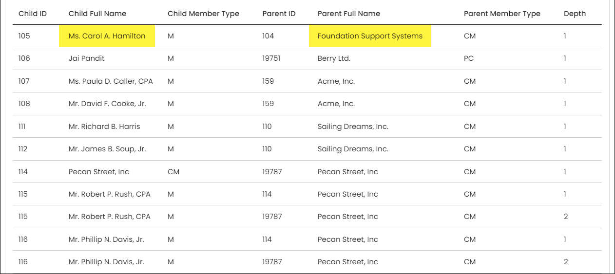Screen dimensions: 615x274
Task: Select the PC parent member type cell
Action: (x=469, y=58)
